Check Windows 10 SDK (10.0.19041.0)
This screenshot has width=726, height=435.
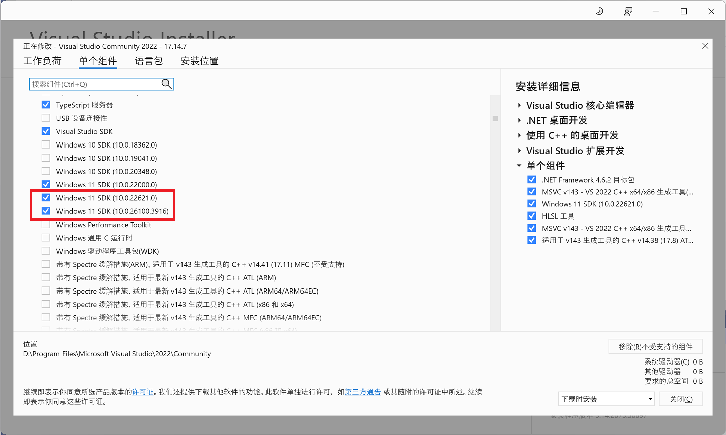click(46, 158)
